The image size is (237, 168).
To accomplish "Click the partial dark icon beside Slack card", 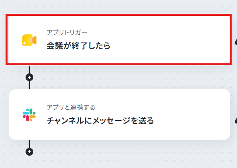I will point(236,120).
